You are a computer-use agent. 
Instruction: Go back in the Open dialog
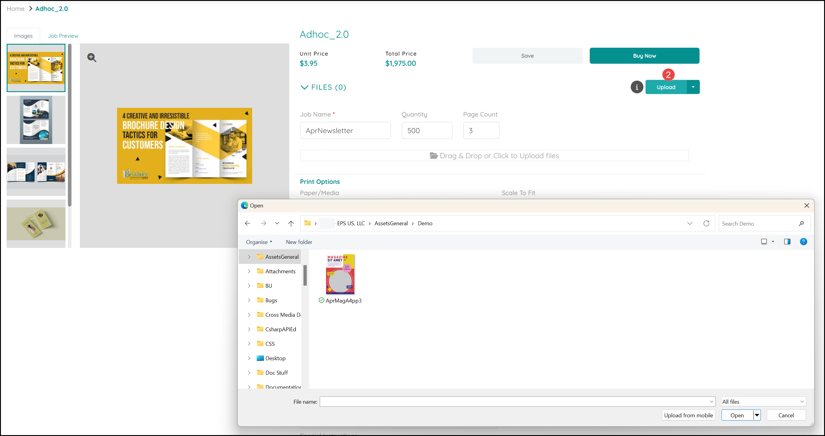point(247,223)
